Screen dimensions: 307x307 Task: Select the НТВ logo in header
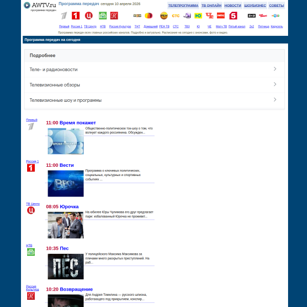click(x=103, y=16)
